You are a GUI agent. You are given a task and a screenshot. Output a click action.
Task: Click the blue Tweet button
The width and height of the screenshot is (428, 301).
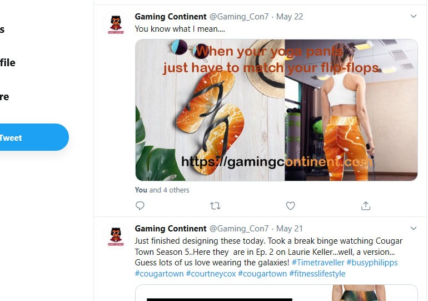point(28,137)
